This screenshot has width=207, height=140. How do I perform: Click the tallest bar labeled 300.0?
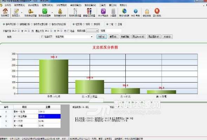click(54, 77)
